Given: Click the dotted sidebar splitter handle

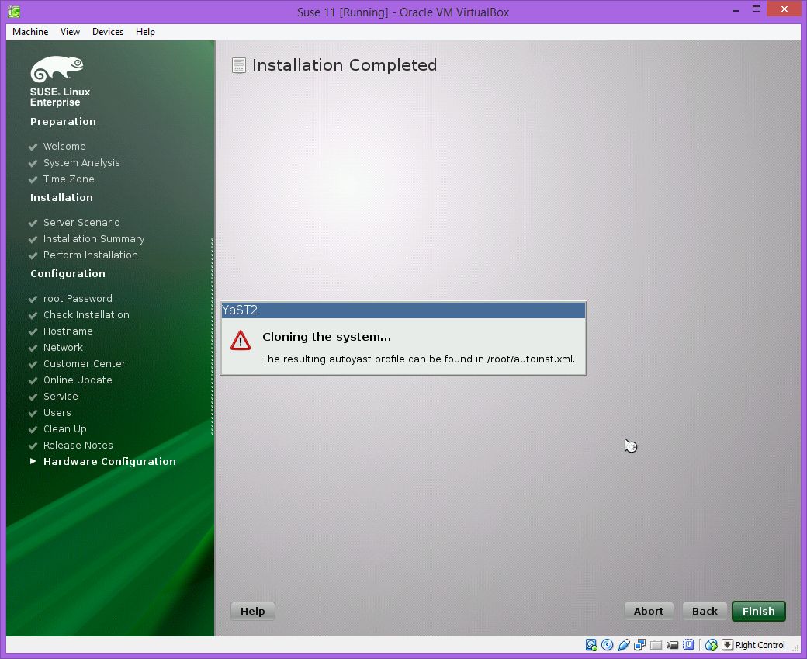Looking at the screenshot, I should [x=212, y=337].
